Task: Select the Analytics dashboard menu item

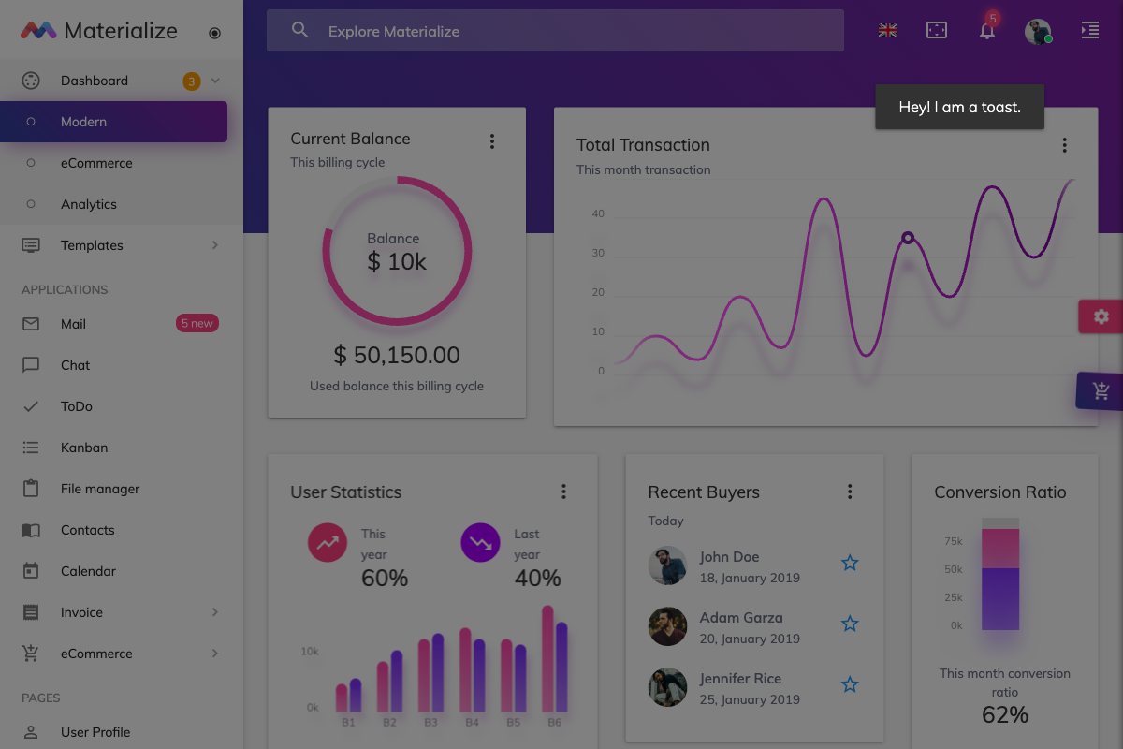Action: [89, 204]
